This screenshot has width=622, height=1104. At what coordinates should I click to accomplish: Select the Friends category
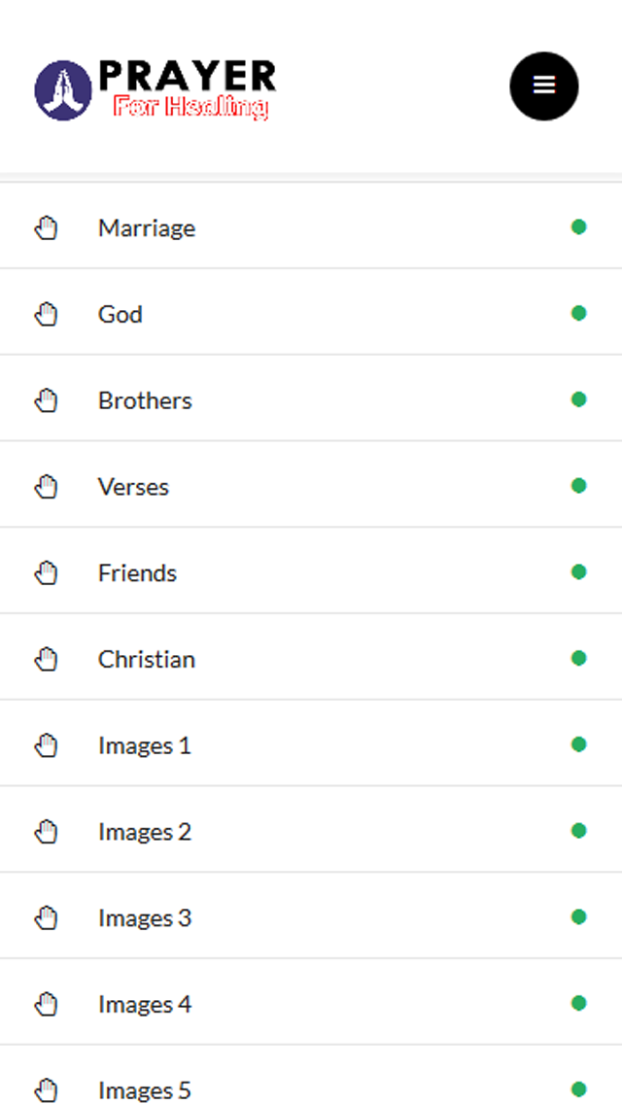pyautogui.click(x=311, y=571)
